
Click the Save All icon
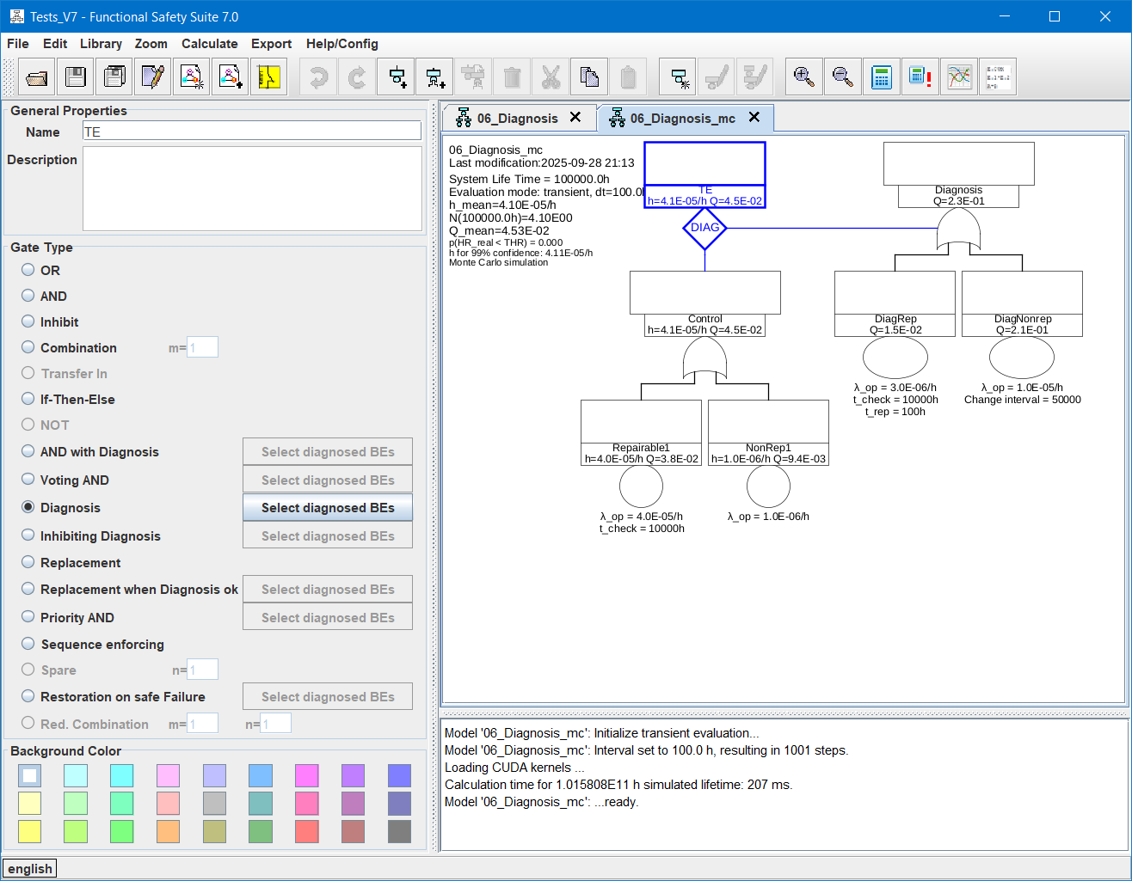[114, 77]
